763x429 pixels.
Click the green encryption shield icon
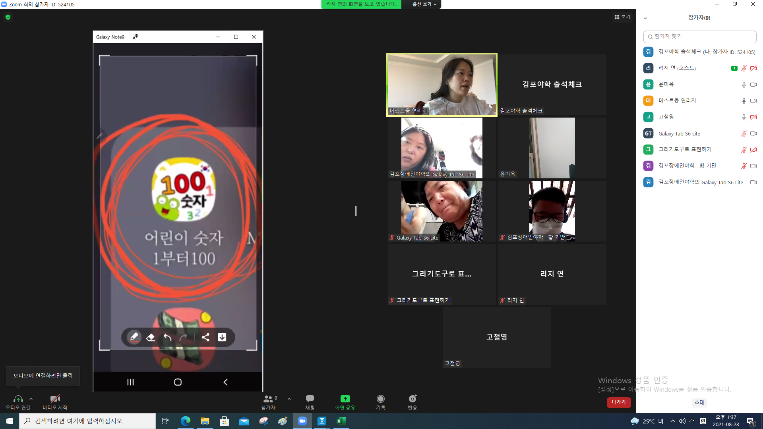(8, 17)
